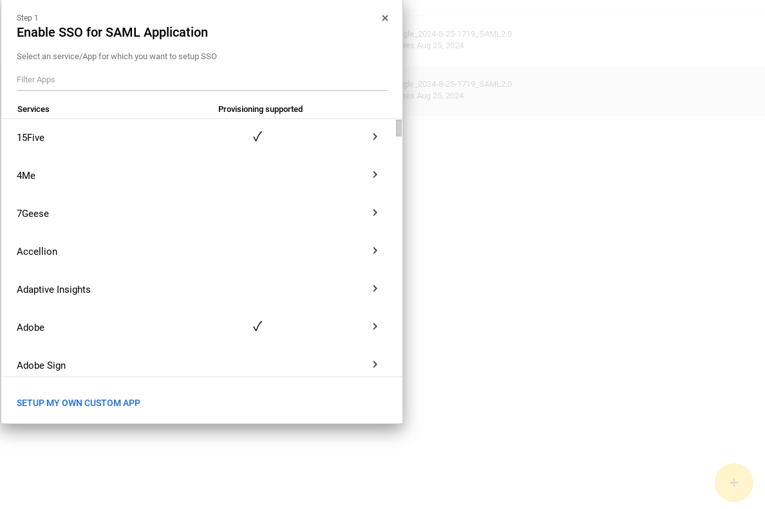This screenshot has width=765, height=509.
Task: Click the Services column header
Action: pyautogui.click(x=33, y=109)
